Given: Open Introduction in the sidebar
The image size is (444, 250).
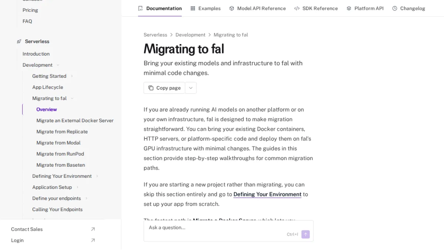Looking at the screenshot, I should pyautogui.click(x=36, y=54).
